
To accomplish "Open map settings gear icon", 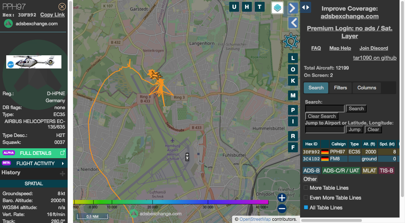I will pyautogui.click(x=291, y=41).
